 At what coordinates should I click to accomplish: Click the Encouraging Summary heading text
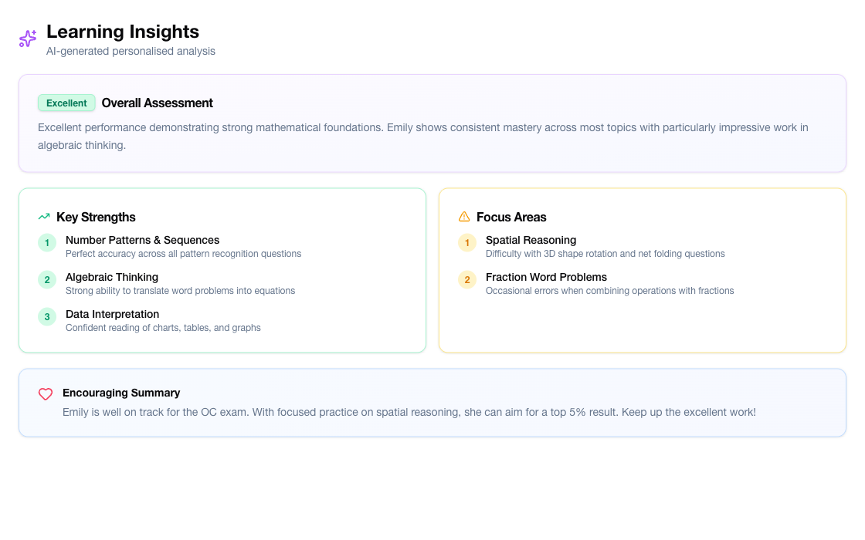pos(121,393)
